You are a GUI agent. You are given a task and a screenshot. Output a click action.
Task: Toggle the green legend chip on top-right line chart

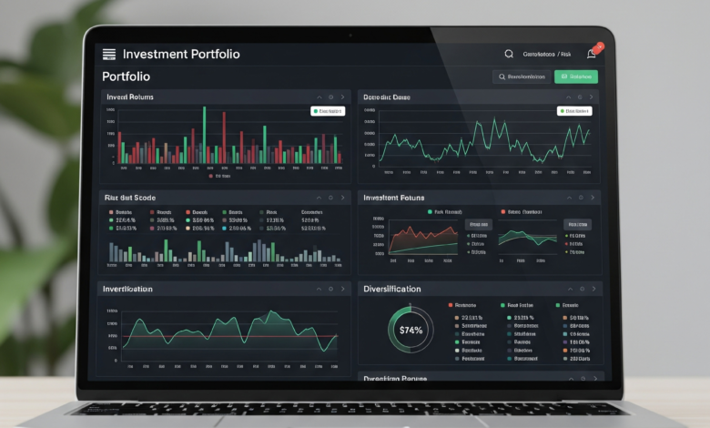[x=575, y=111]
